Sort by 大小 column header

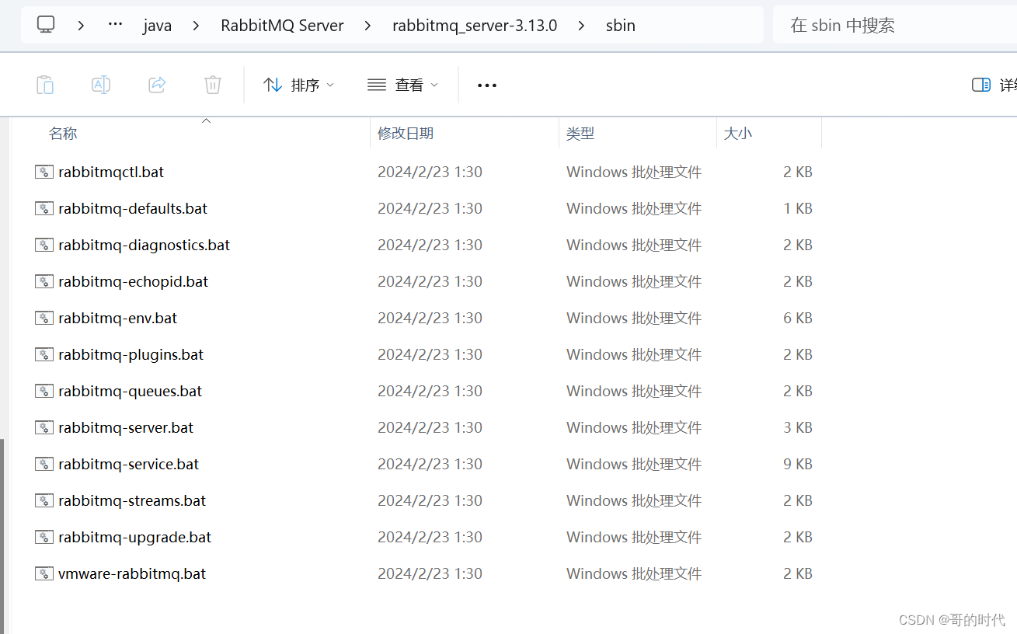(738, 134)
